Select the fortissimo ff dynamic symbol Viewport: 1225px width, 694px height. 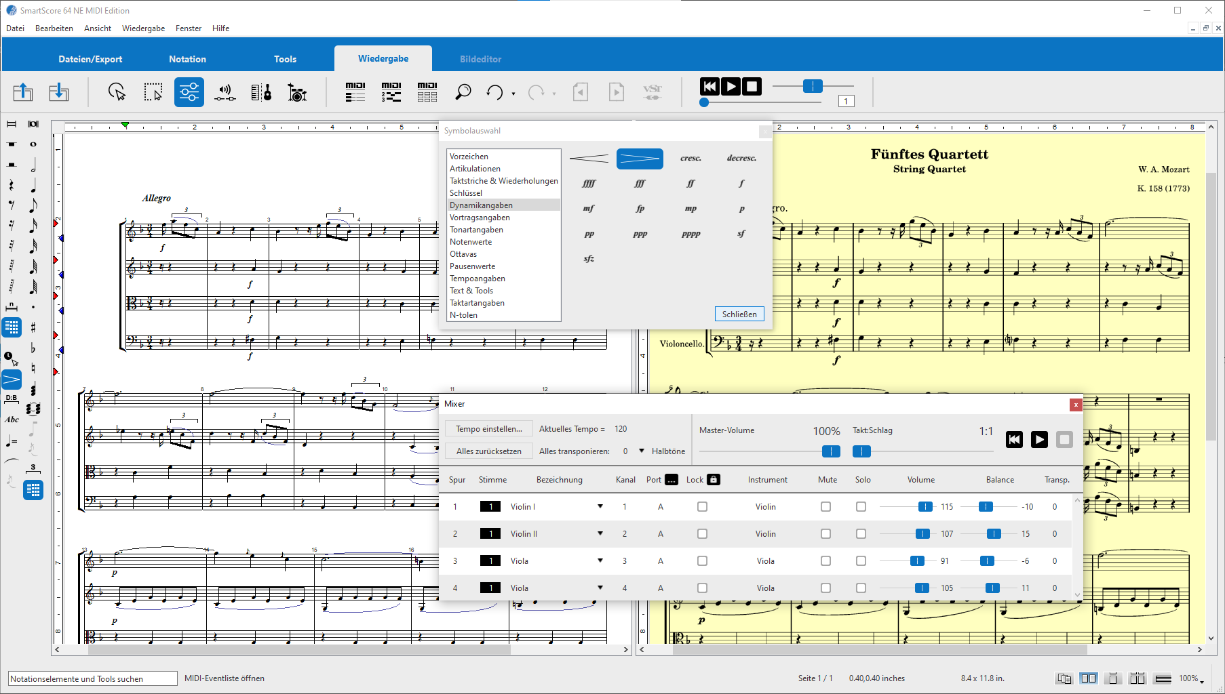[691, 184]
